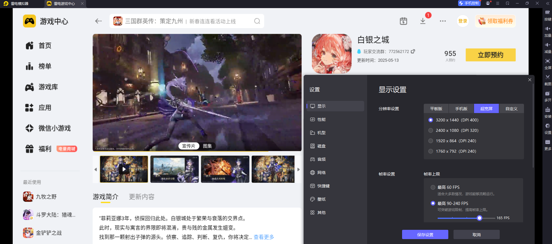Switch to the 手机版 resolution tab

click(461, 108)
